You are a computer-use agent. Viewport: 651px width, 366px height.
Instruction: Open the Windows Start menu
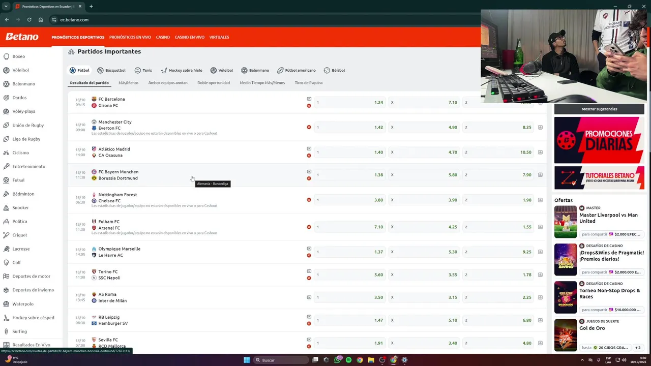click(x=247, y=360)
